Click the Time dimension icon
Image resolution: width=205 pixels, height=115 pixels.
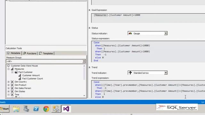(x=12, y=95)
